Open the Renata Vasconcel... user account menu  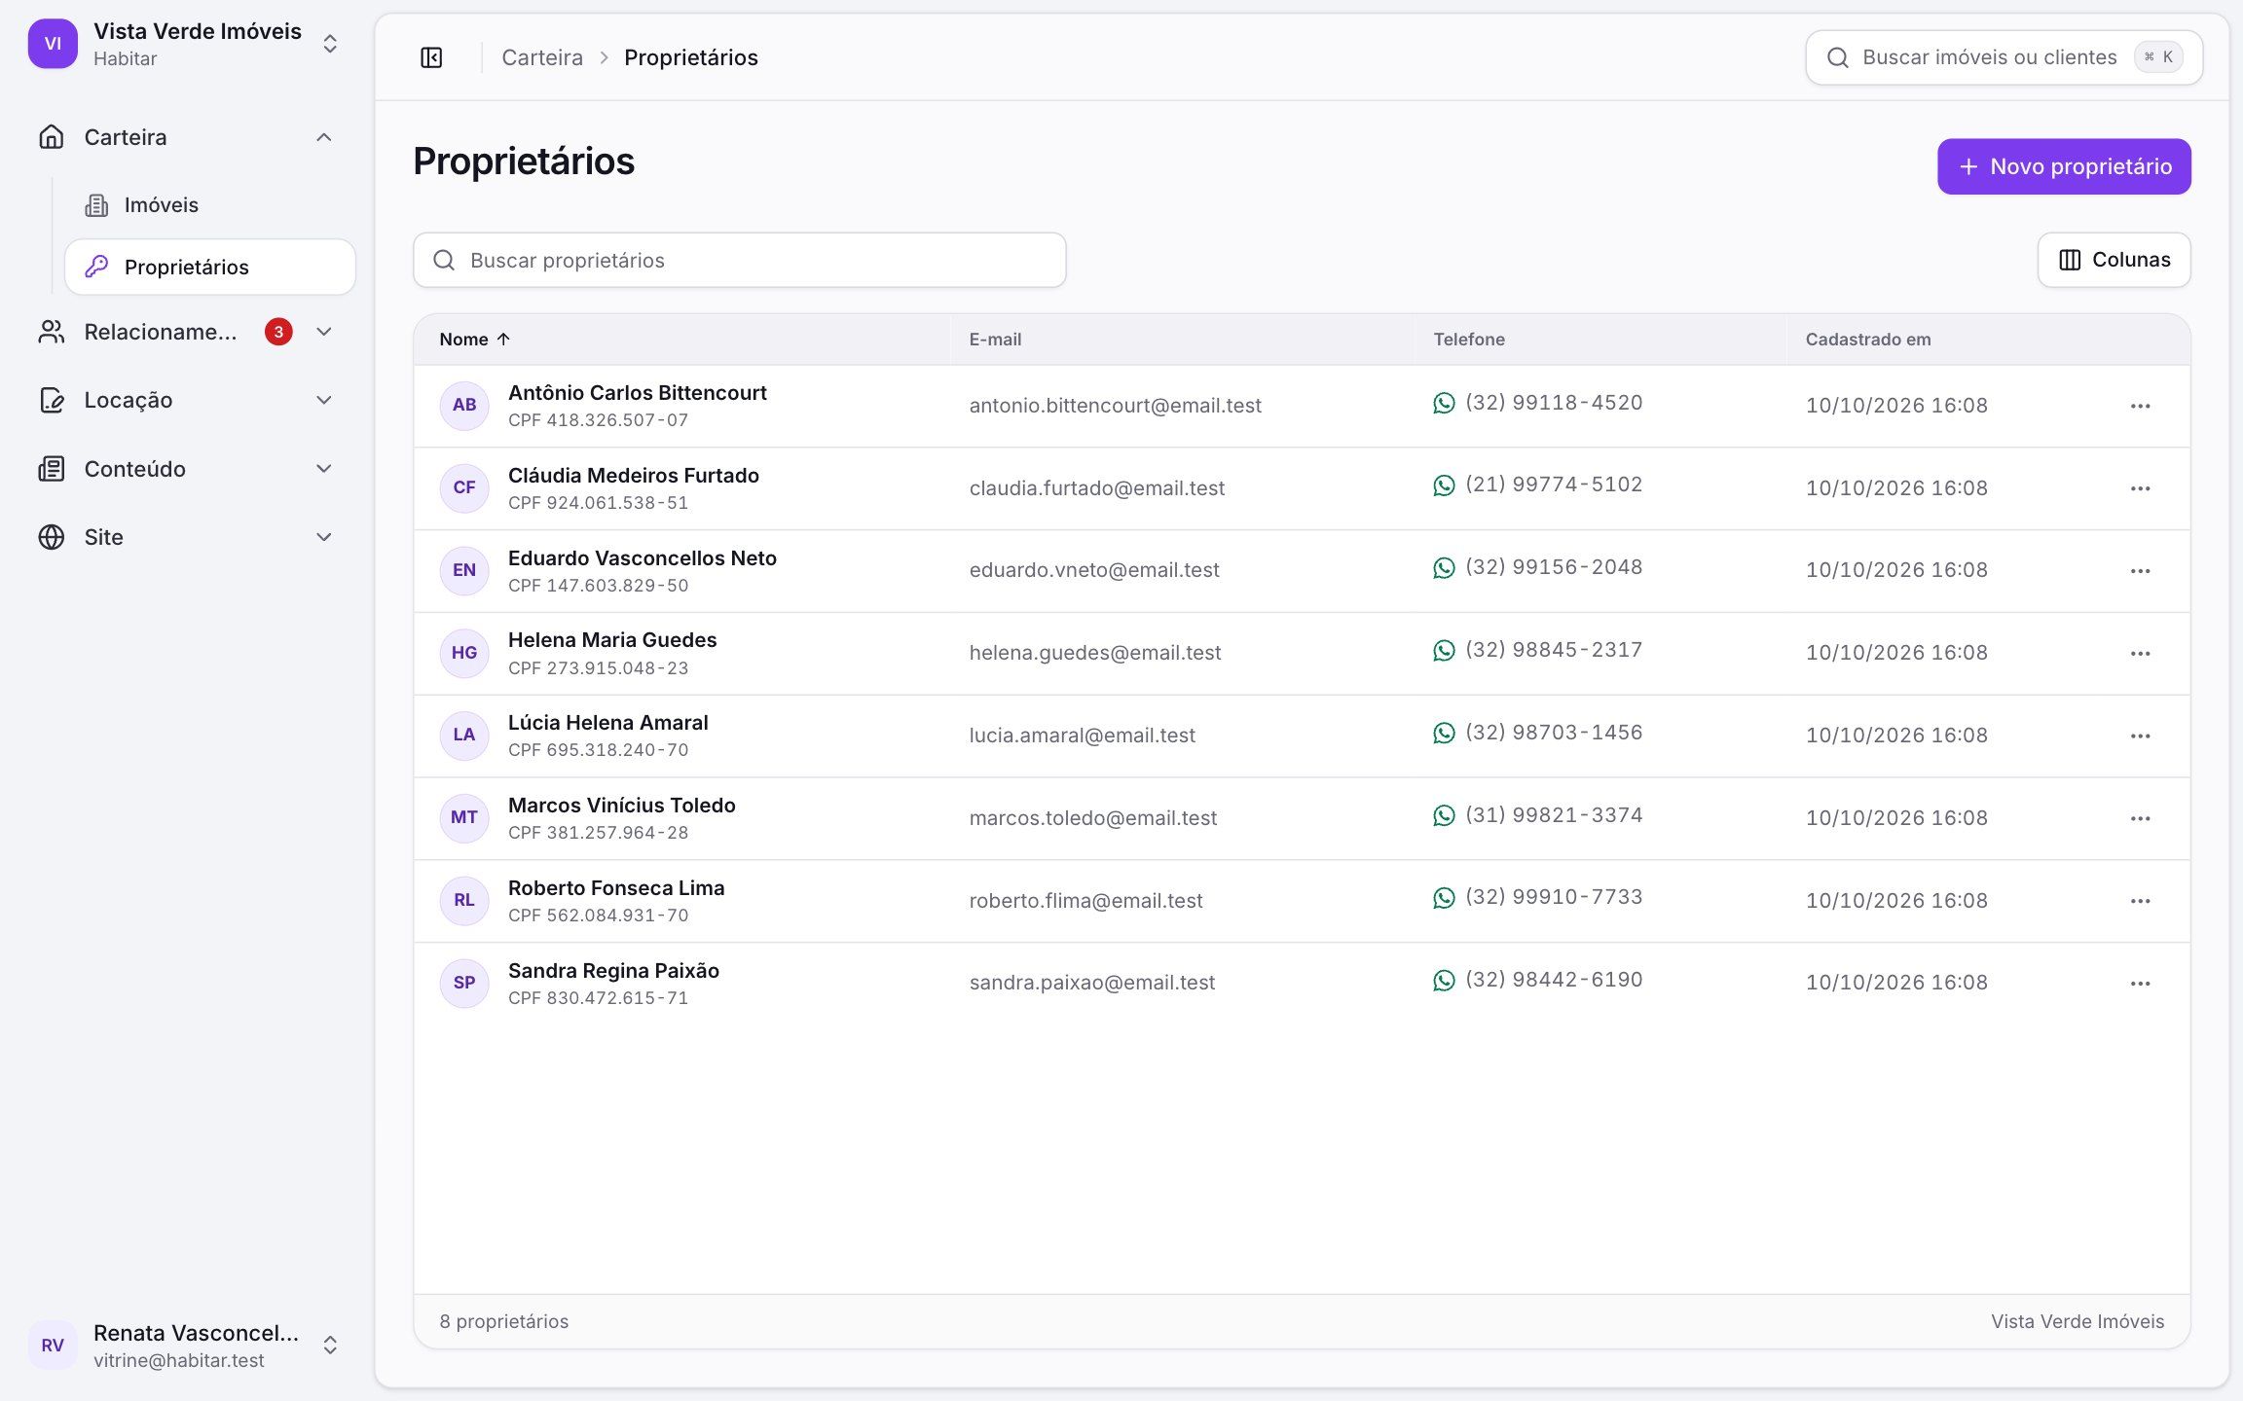(185, 1346)
